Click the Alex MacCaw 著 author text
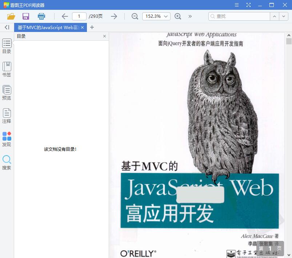The image size is (292, 258). (260, 236)
